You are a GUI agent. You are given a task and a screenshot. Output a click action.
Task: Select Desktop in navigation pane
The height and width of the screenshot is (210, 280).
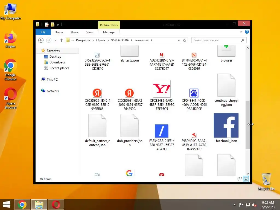point(55,57)
